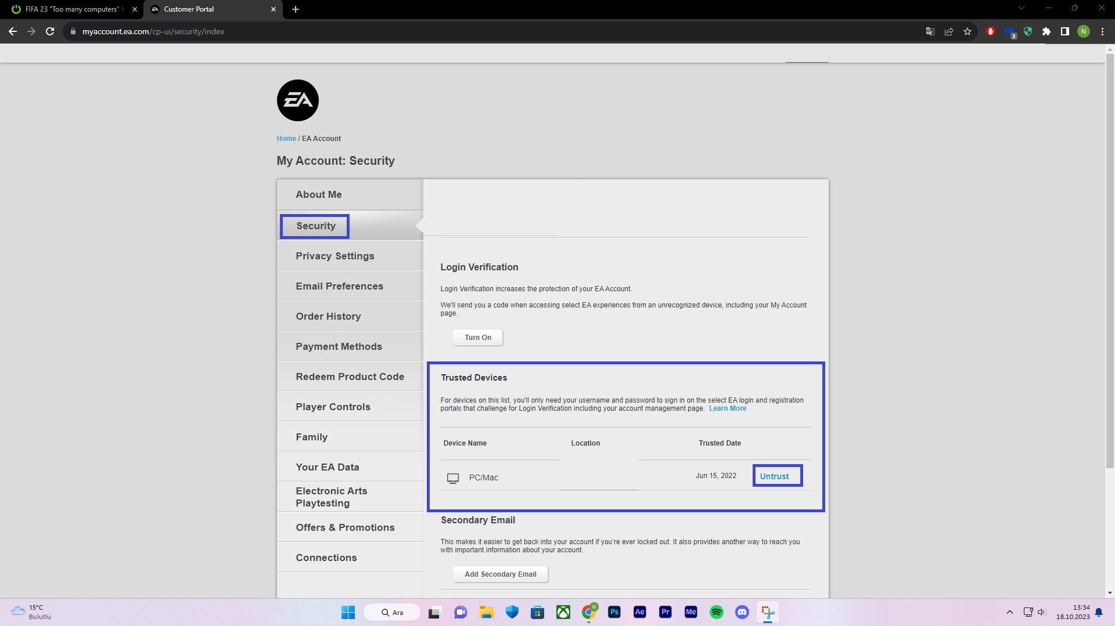This screenshot has height=626, width=1115.
Task: Open Task View from the taskbar
Action: point(435,612)
